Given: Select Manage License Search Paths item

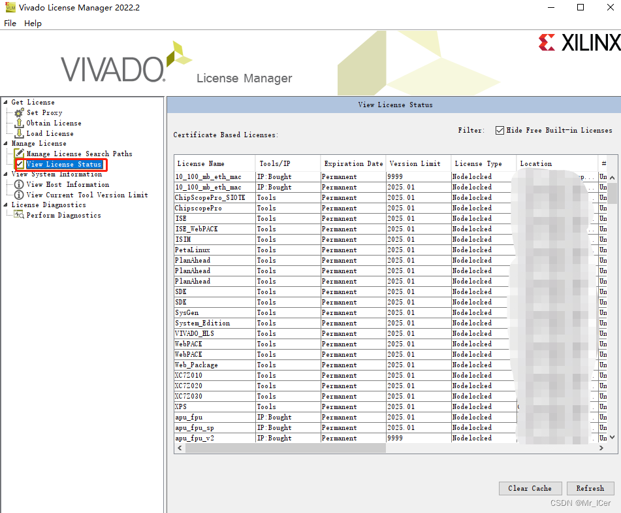Looking at the screenshot, I should pyautogui.click(x=79, y=154).
